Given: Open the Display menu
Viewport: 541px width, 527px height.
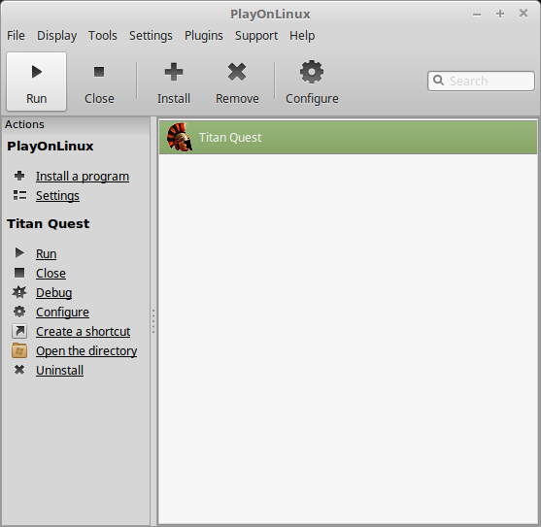Looking at the screenshot, I should (57, 36).
